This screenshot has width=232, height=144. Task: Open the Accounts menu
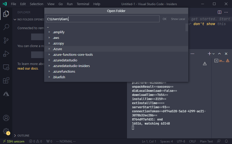click(6, 118)
